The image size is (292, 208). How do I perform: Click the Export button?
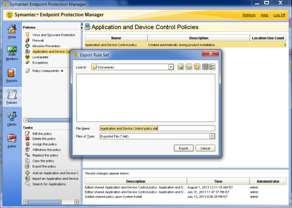click(x=184, y=148)
